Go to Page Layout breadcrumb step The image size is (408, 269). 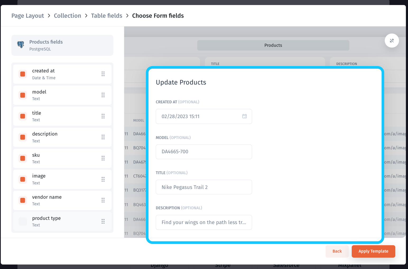[x=28, y=16]
